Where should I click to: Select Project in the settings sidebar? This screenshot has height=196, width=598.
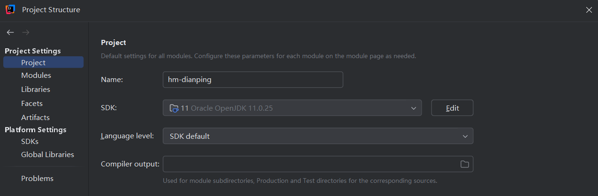click(33, 62)
